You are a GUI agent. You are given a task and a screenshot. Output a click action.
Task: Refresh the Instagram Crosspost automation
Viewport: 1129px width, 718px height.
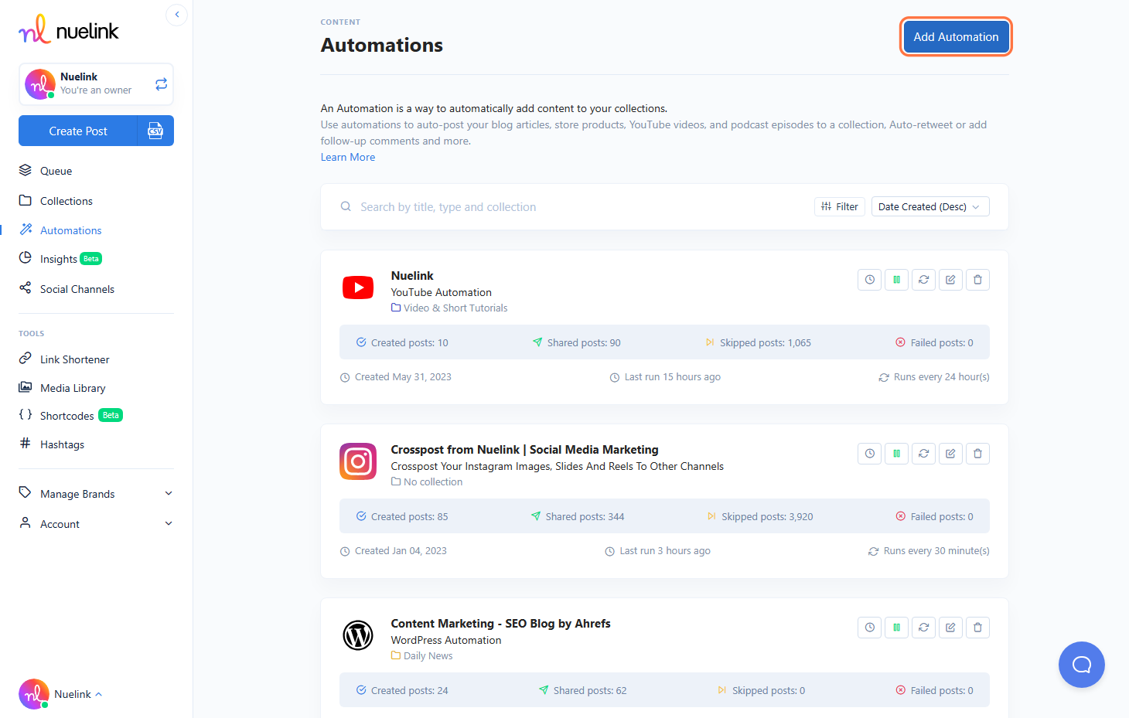924,454
